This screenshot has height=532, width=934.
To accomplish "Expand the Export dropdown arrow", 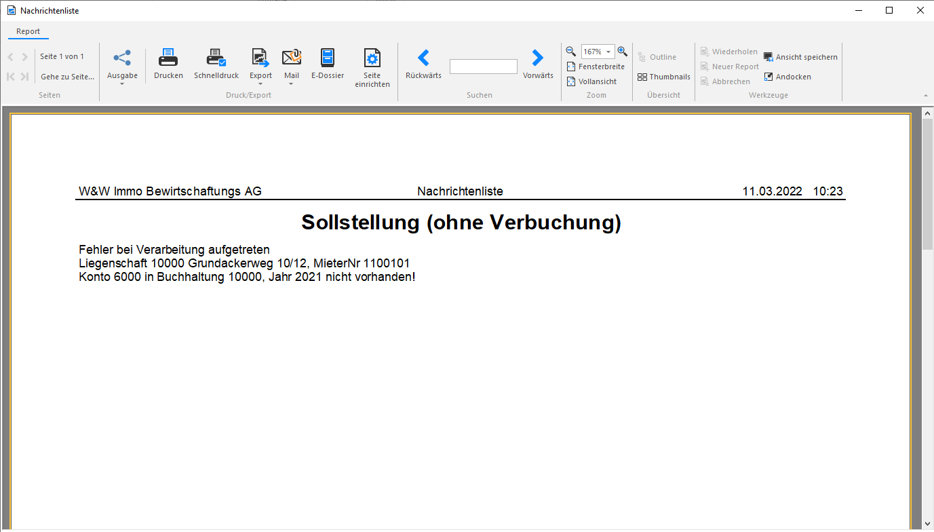I will coord(260,84).
